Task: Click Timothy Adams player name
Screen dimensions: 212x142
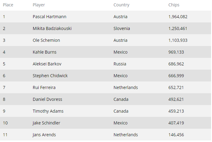Action: coord(48,111)
